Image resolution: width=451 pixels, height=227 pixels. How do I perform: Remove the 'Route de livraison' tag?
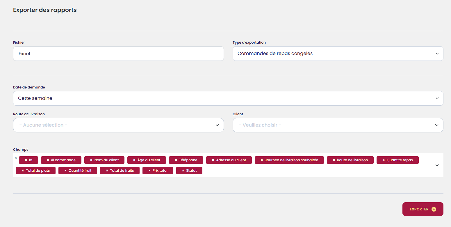click(x=334, y=160)
